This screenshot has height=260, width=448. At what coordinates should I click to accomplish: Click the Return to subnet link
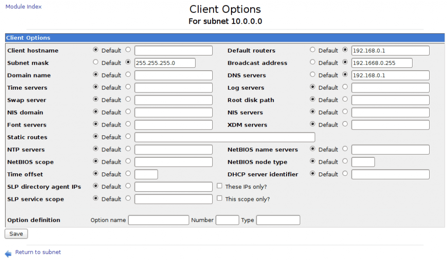tap(38, 252)
